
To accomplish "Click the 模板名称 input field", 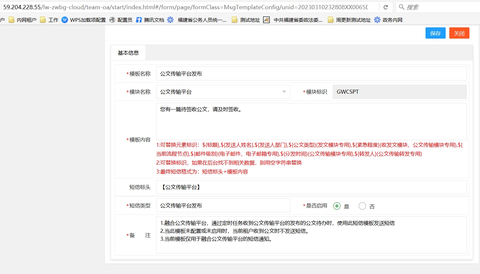I will 311,74.
